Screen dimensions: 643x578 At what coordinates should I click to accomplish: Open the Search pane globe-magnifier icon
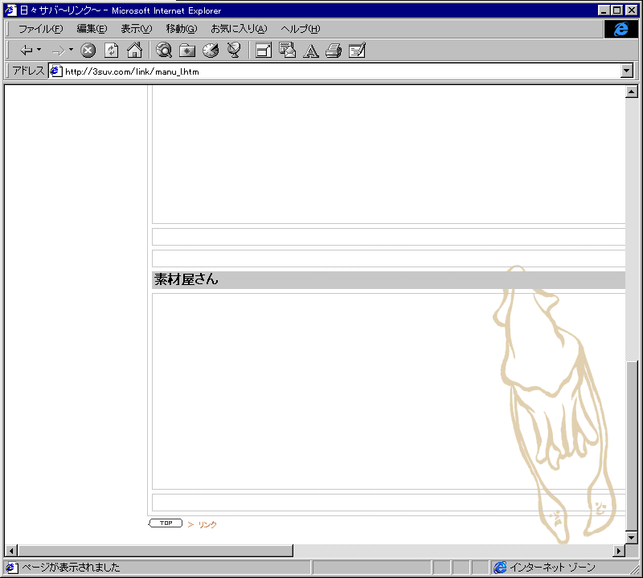click(x=164, y=51)
